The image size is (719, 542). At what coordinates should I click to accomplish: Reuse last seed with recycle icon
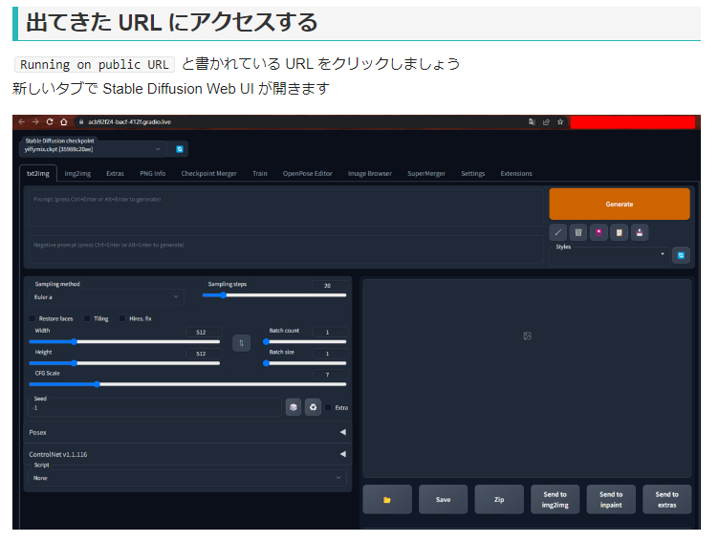[x=314, y=407]
